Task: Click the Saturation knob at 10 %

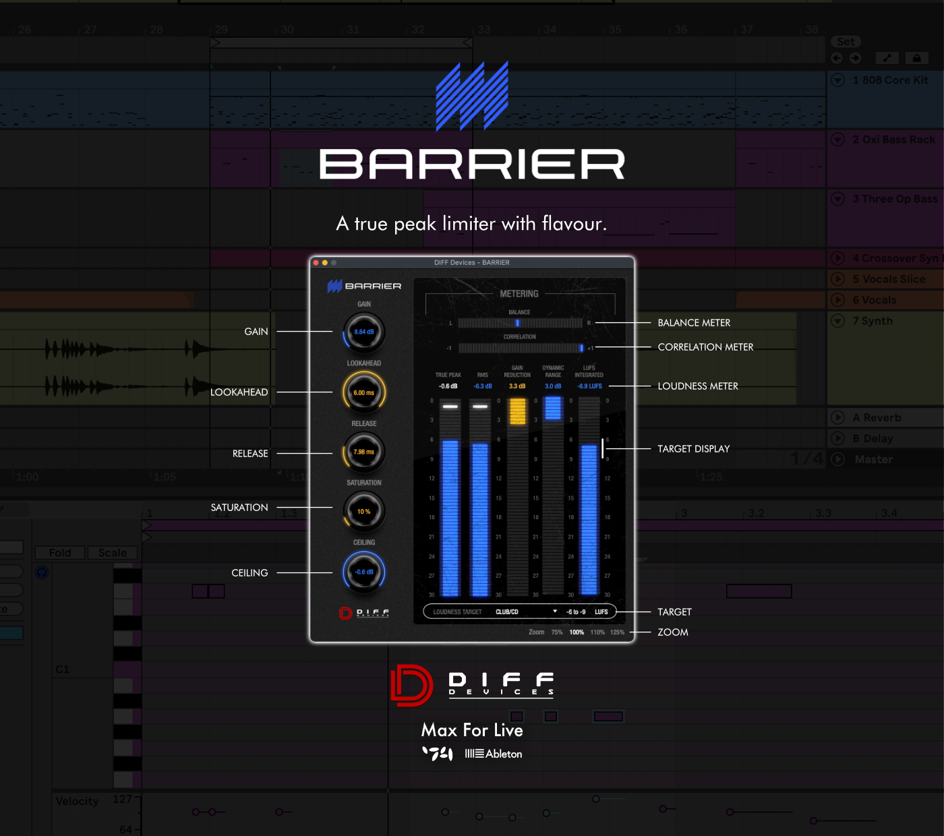Action: coord(364,512)
